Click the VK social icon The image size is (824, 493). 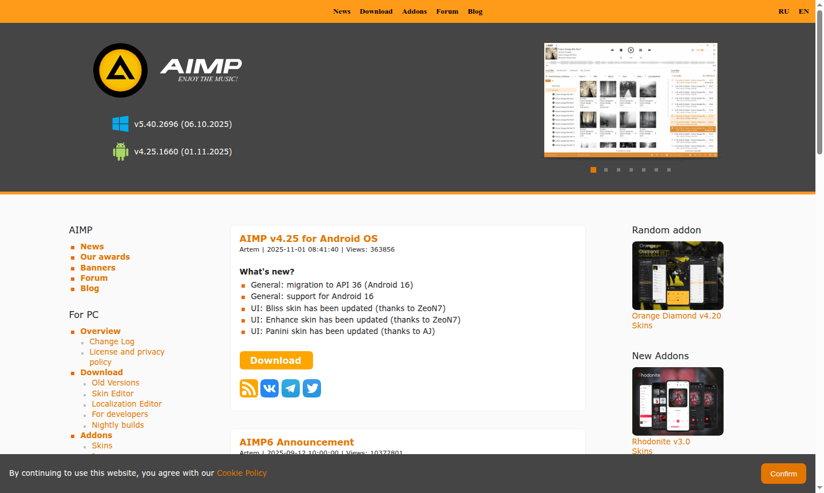point(270,388)
